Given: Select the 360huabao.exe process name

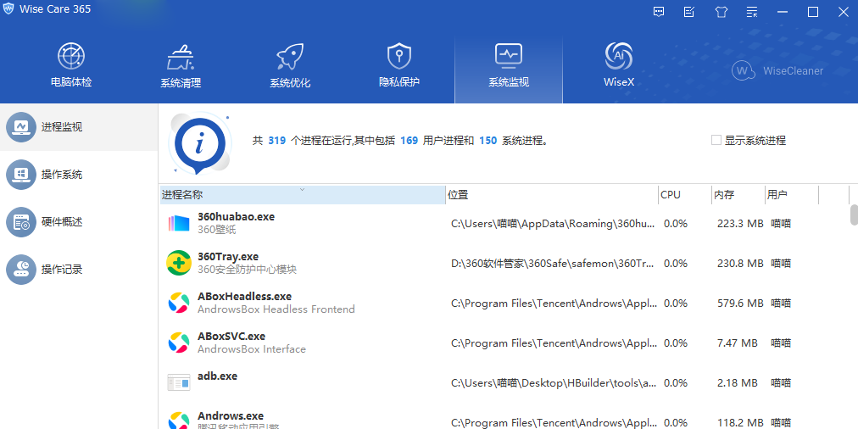Looking at the screenshot, I should (236, 217).
